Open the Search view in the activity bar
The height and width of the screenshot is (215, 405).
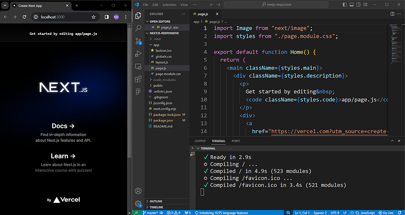(138, 28)
